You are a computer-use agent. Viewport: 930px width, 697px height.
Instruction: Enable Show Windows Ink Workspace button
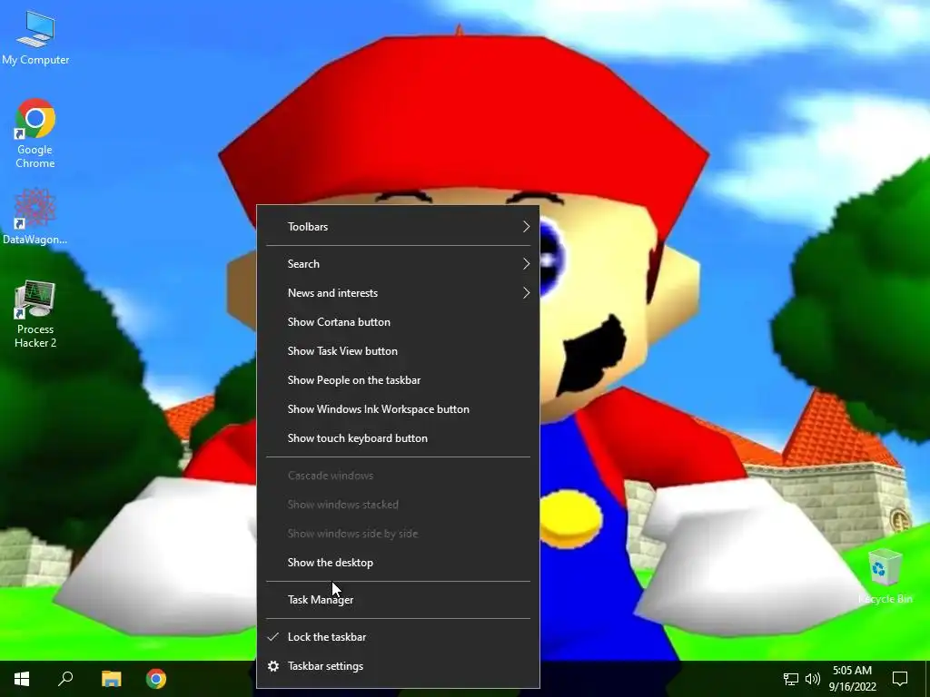pyautogui.click(x=398, y=409)
